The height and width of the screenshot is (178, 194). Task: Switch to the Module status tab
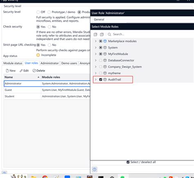pyautogui.click(x=13, y=63)
